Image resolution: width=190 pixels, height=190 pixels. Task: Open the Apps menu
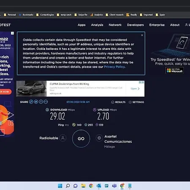[81, 25]
